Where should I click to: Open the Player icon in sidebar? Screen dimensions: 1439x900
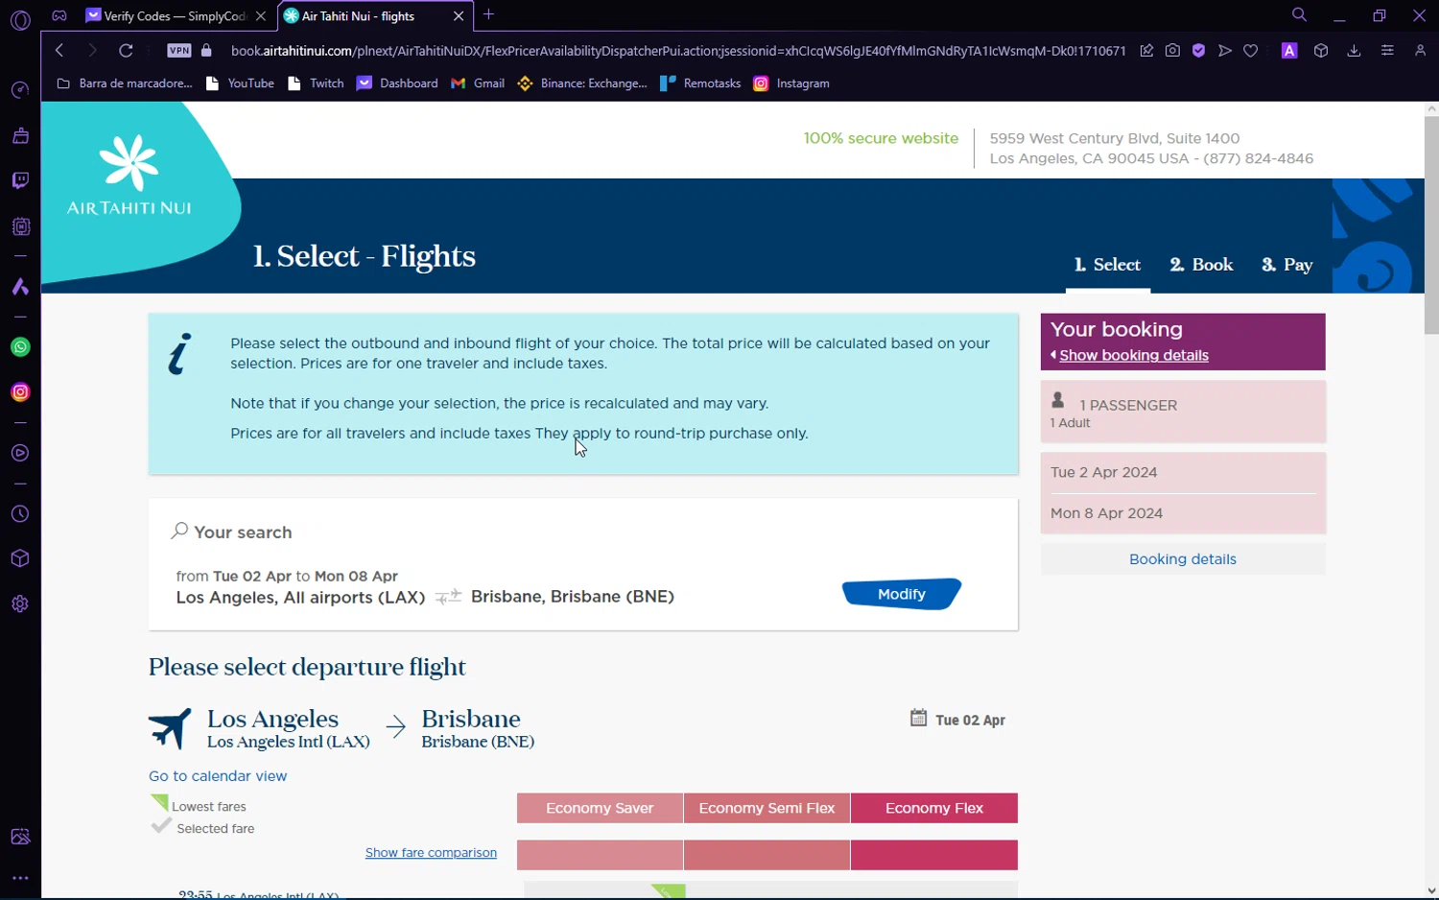(20, 453)
